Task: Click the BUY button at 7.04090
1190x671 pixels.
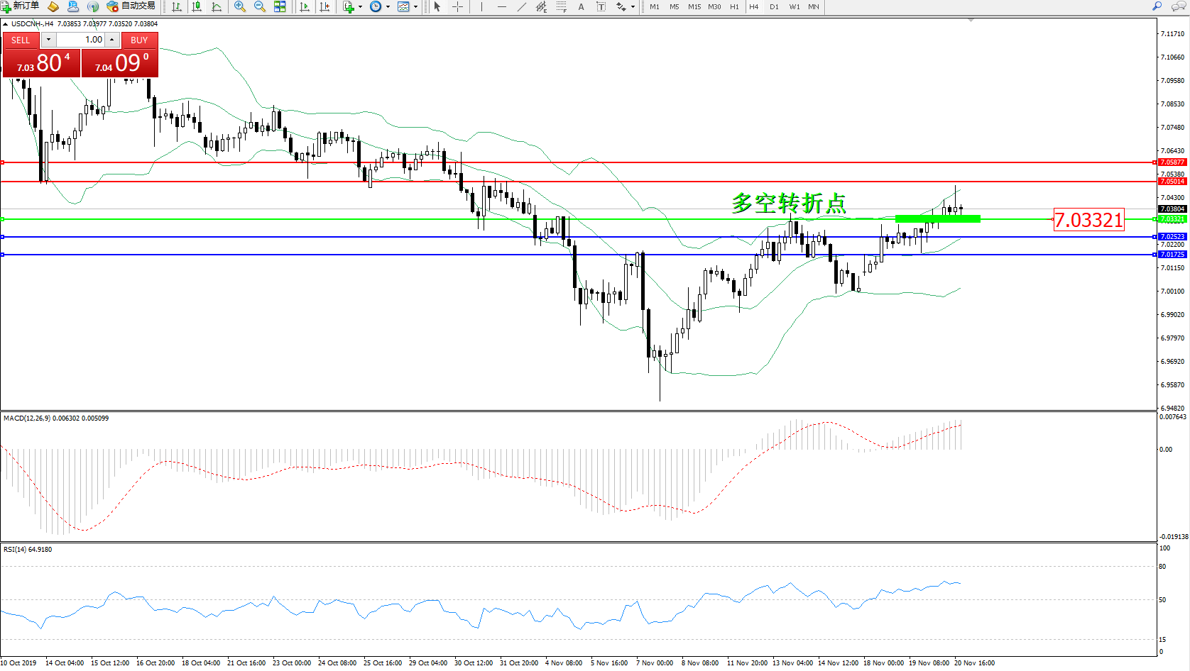Action: [139, 40]
